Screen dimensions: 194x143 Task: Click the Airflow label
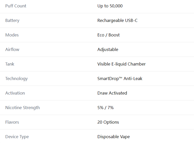click(12, 49)
